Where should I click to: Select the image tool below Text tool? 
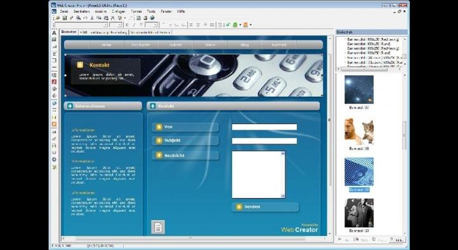tap(54, 39)
